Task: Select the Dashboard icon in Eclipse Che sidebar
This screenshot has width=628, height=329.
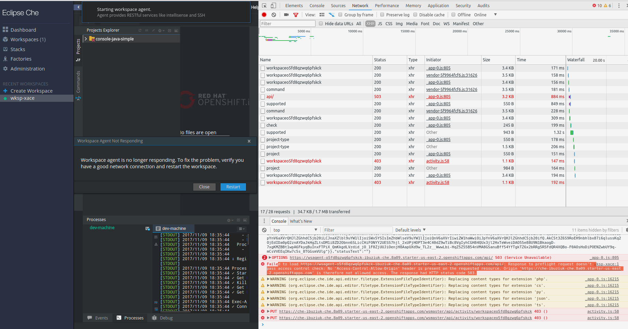Action: pos(6,30)
